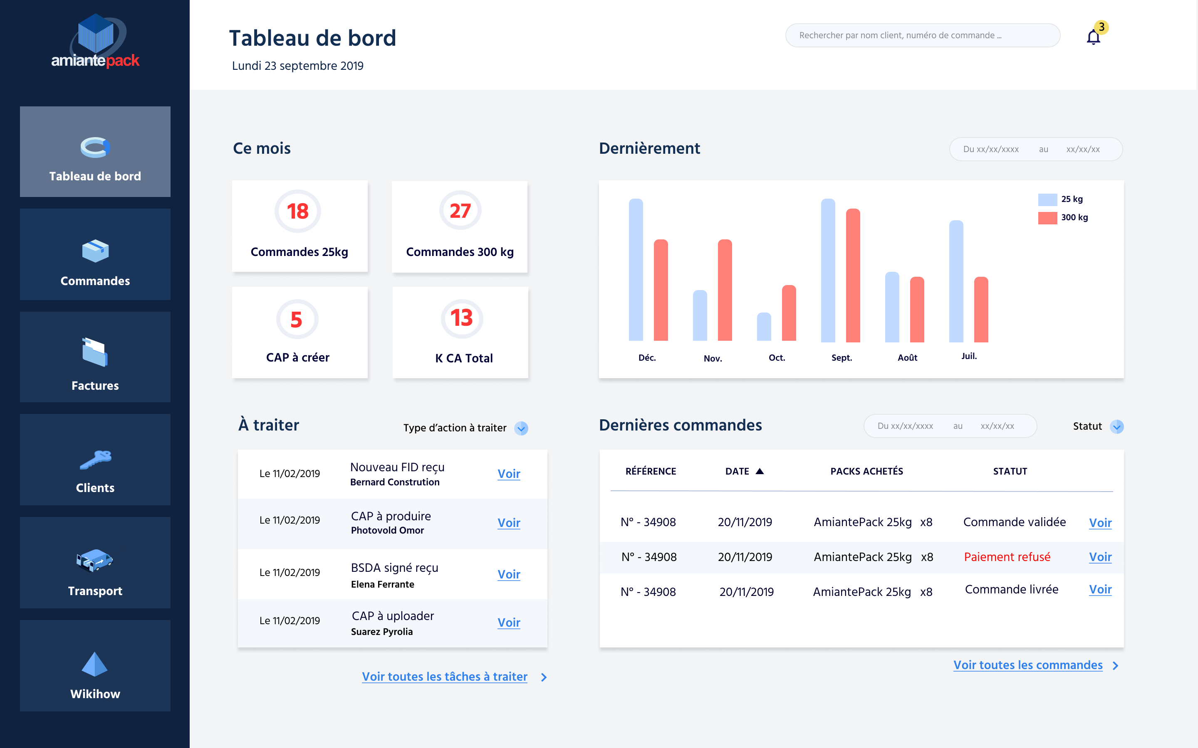Click the Oct. red 300 kg bar
This screenshot has width=1198, height=748.
[789, 312]
